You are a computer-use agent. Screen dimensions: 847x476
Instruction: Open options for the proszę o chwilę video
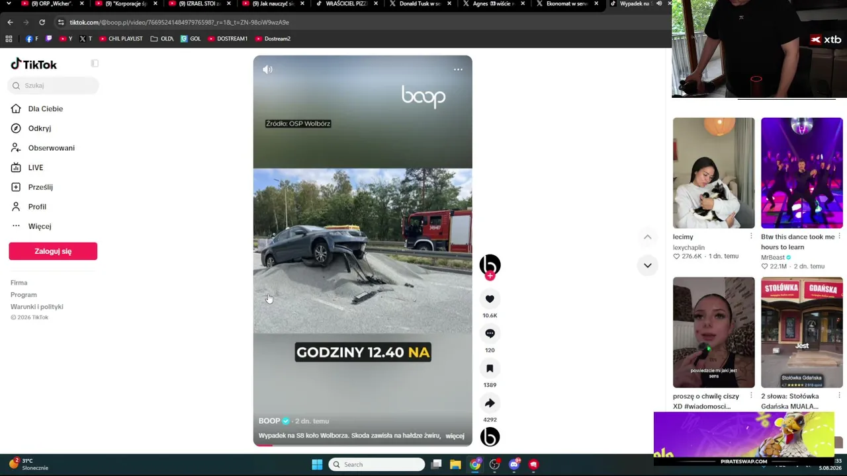[x=751, y=396]
